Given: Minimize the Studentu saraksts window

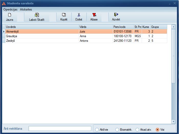Looking at the screenshot, I should tap(170, 4).
